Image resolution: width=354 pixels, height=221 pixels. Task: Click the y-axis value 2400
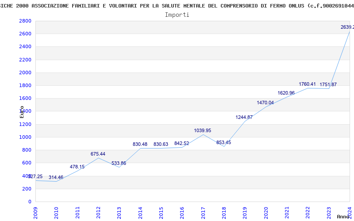click(25, 47)
